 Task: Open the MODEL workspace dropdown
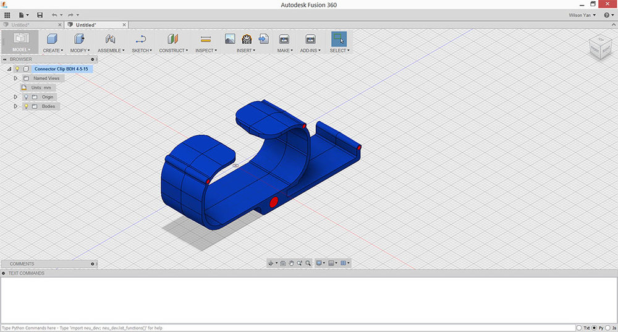(x=20, y=50)
